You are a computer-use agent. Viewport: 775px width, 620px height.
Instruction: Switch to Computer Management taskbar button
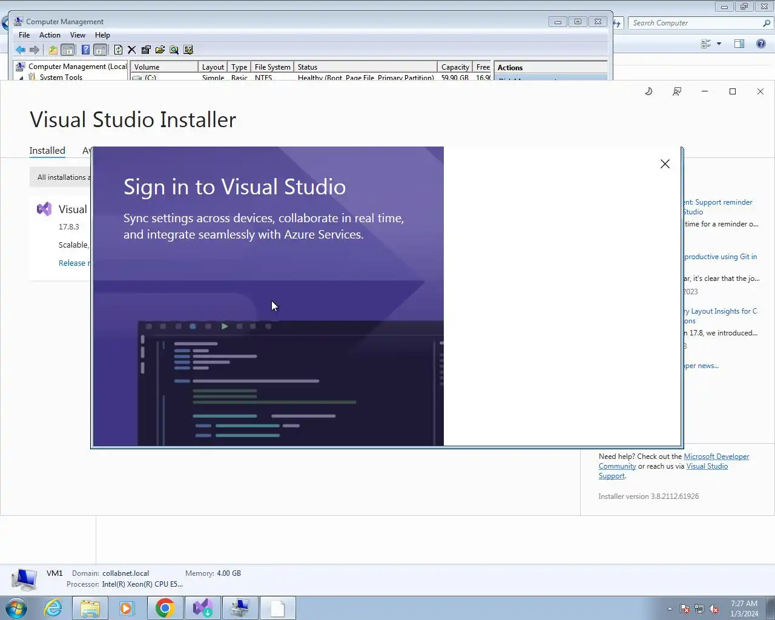pyautogui.click(x=240, y=608)
